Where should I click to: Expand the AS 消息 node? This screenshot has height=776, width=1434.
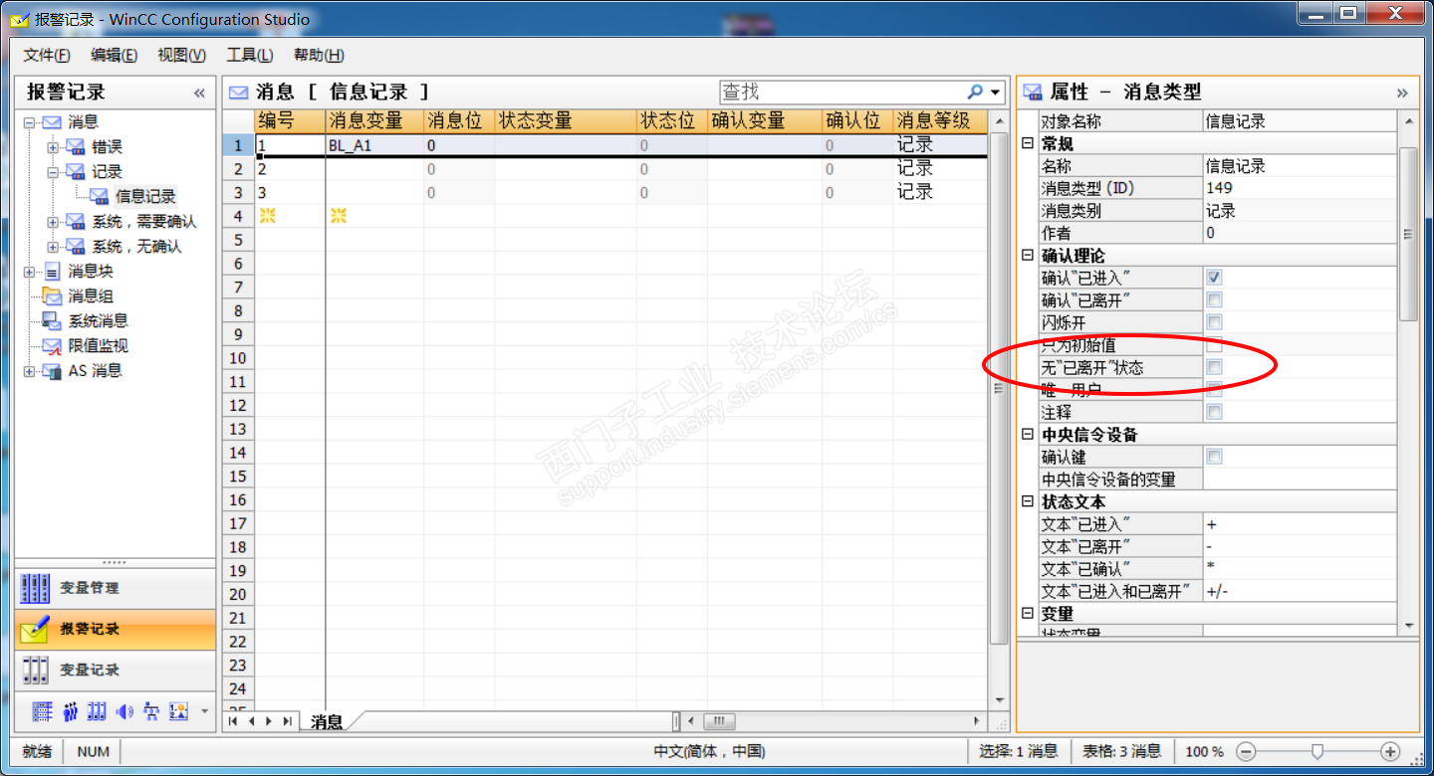coord(29,371)
